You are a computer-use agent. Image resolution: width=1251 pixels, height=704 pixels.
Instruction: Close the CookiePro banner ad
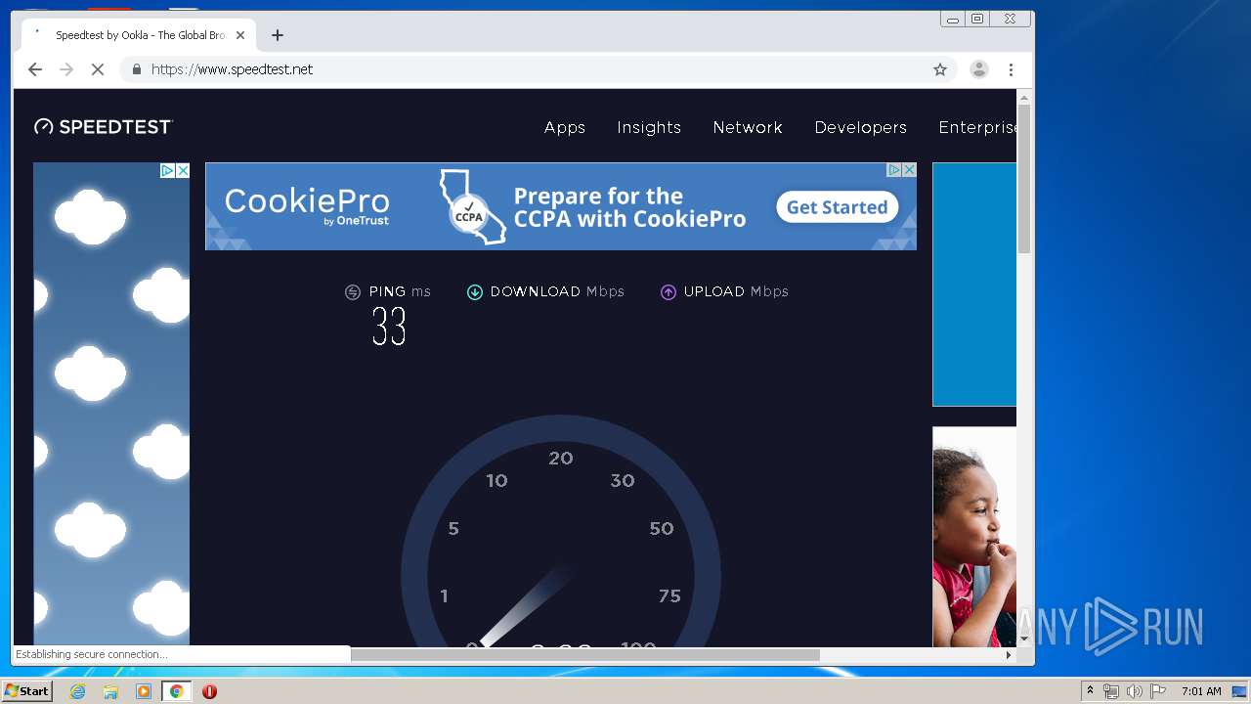(909, 170)
